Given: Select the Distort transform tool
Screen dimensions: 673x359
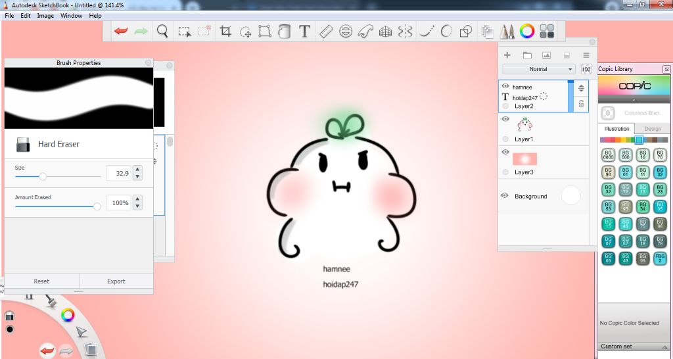Looking at the screenshot, I should 265,32.
